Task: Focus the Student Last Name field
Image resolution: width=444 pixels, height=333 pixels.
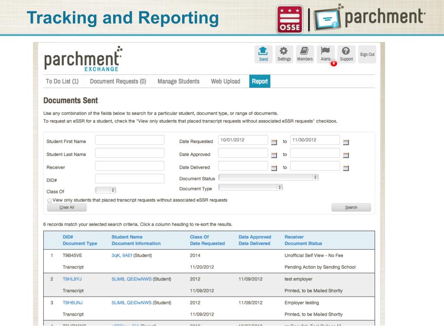Action: [x=130, y=153]
